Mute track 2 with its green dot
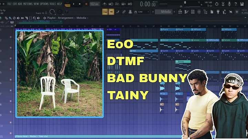The image size is (248, 139). (11, 47)
